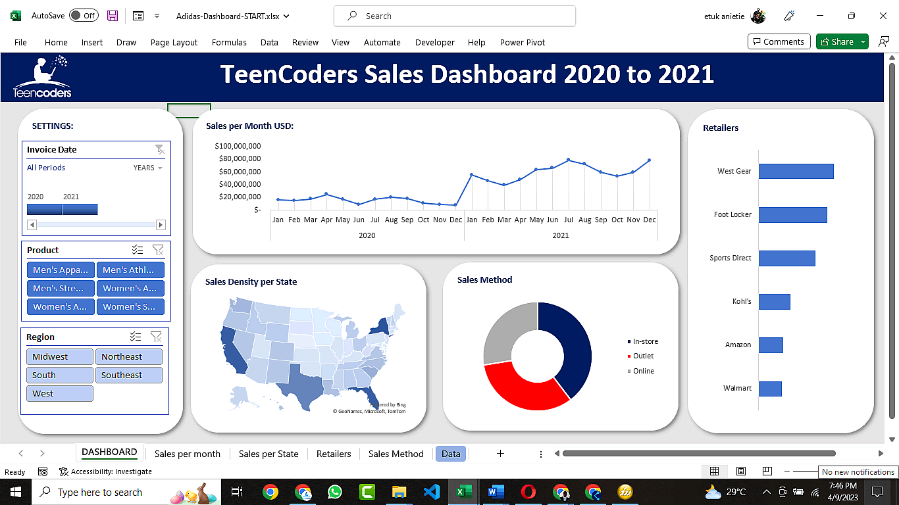Switch to the Sales per State sheet

[269, 454]
